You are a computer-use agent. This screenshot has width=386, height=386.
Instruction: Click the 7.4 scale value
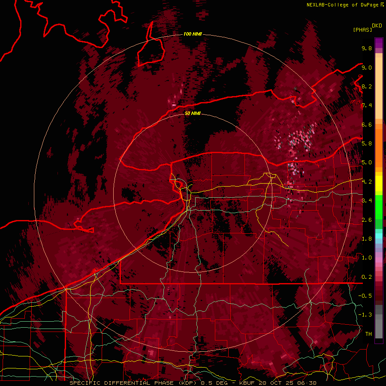(x=367, y=106)
